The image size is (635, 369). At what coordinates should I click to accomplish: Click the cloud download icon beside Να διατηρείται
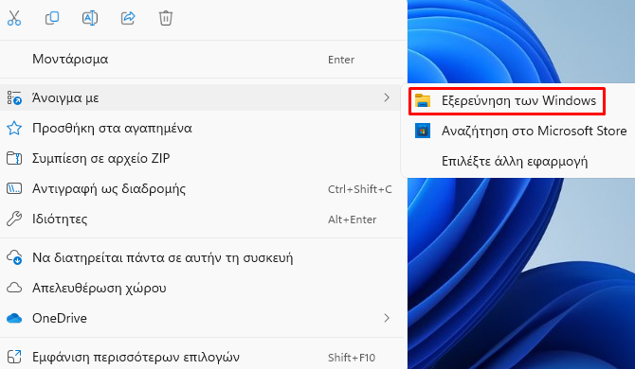pos(14,257)
